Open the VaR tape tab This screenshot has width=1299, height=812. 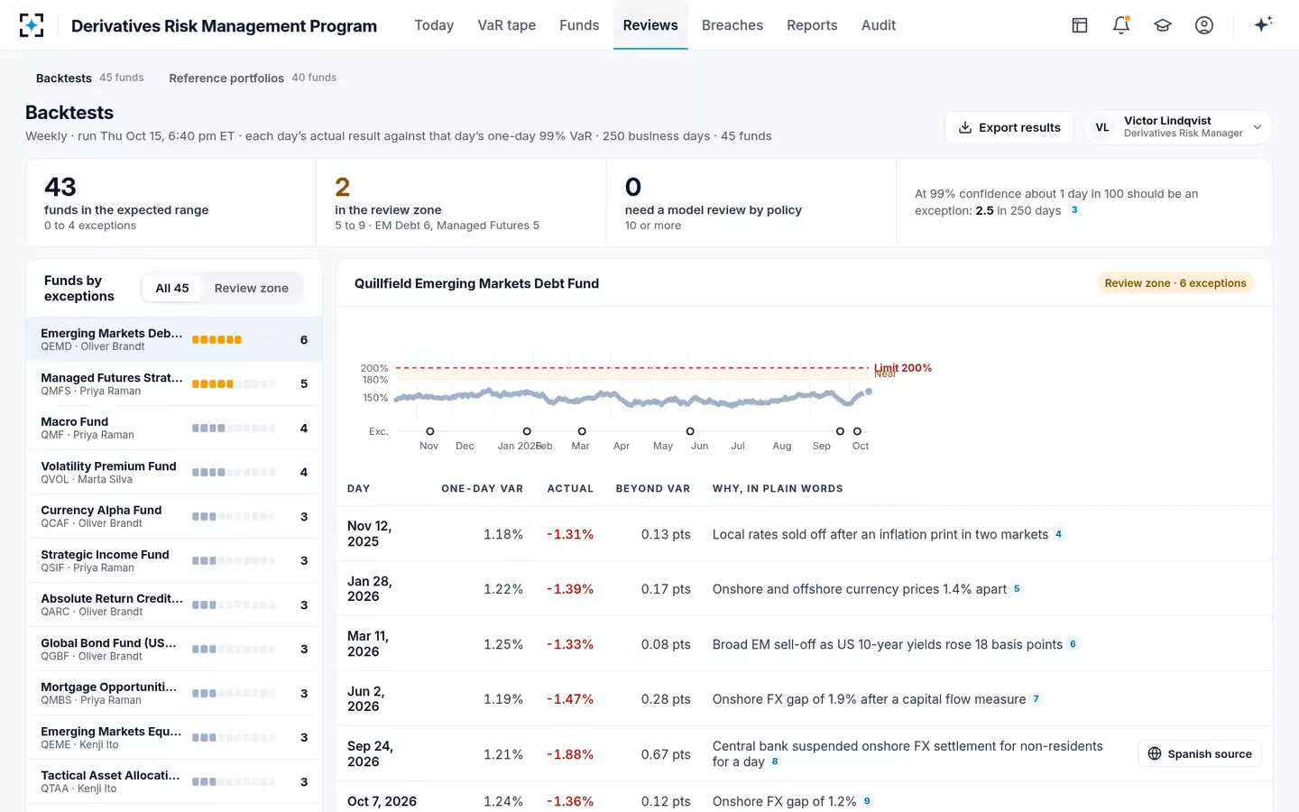coord(507,25)
